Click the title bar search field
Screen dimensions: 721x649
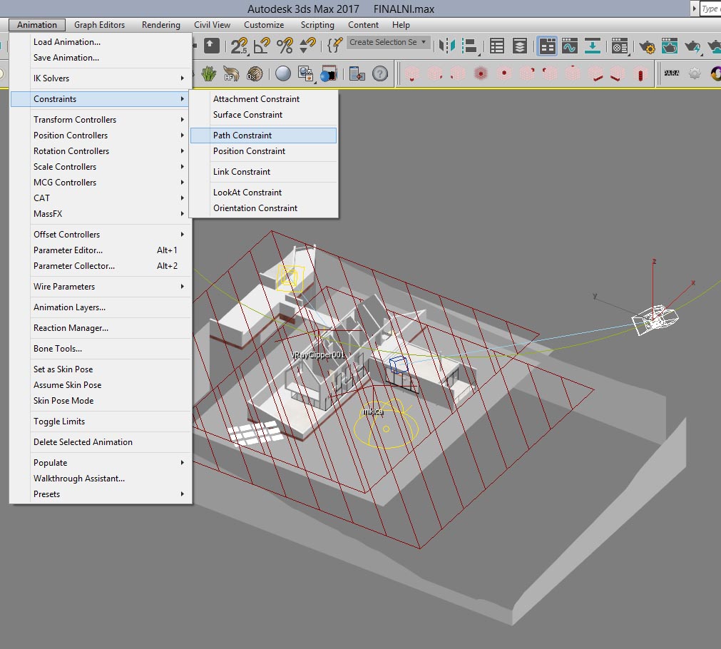point(710,9)
